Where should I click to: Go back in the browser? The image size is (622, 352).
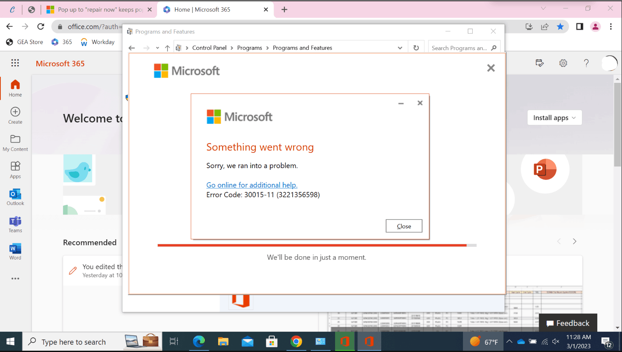(x=10, y=26)
